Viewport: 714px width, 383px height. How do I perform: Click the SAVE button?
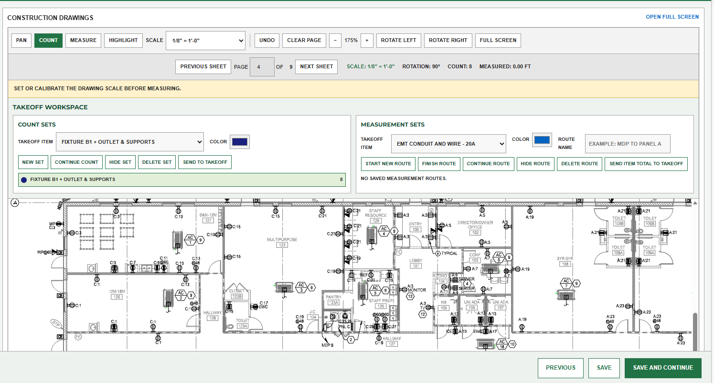point(604,368)
